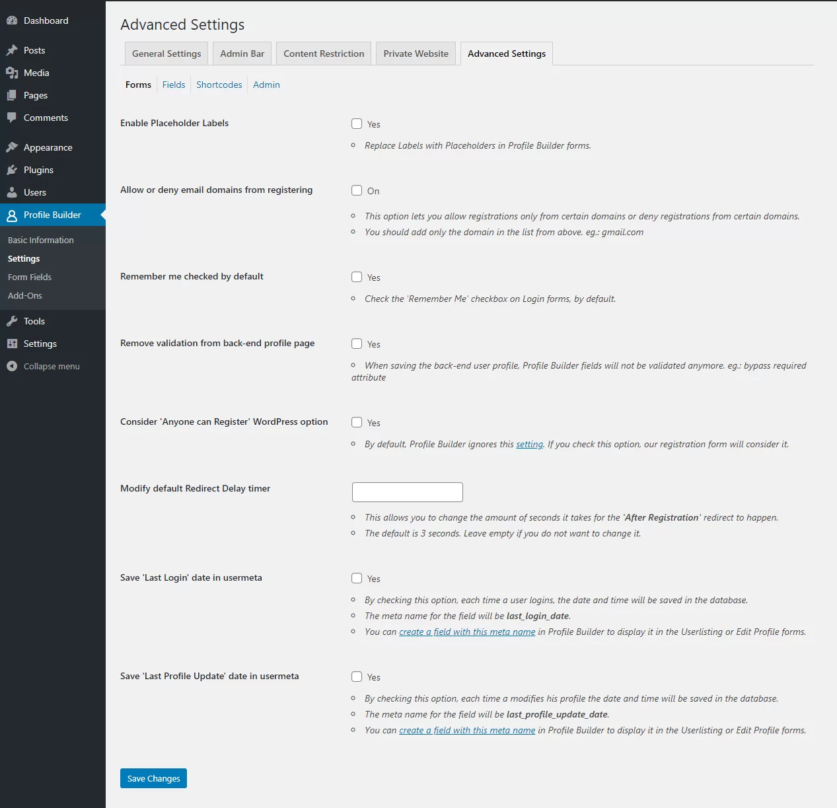This screenshot has height=808, width=837.
Task: Go to Content Restriction tab
Action: coord(324,54)
